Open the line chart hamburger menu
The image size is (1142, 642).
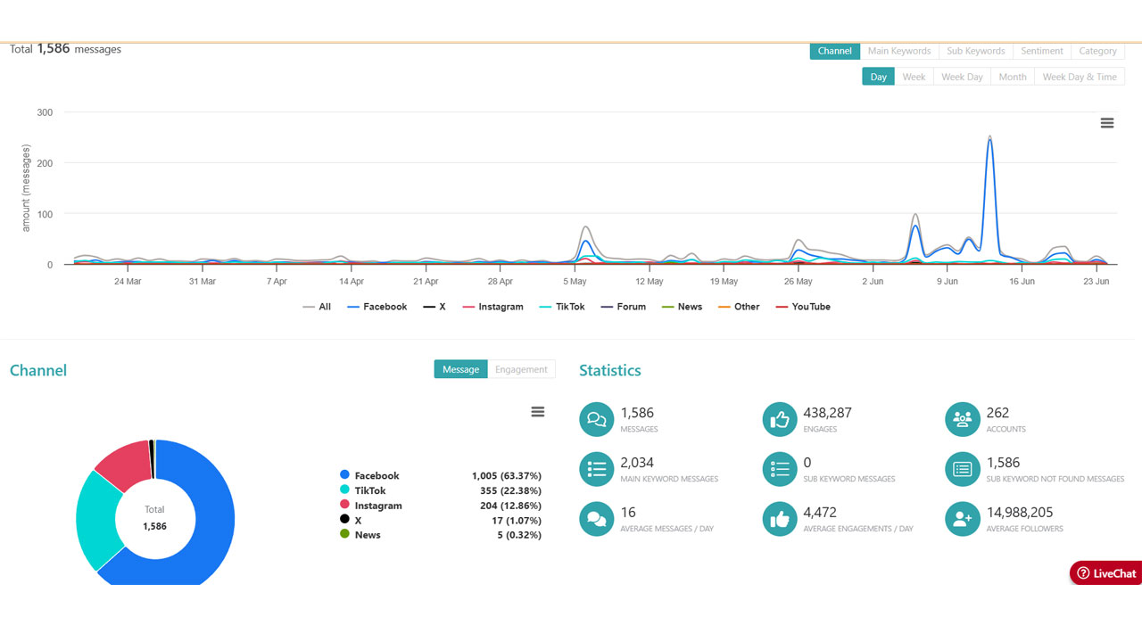click(x=1107, y=123)
